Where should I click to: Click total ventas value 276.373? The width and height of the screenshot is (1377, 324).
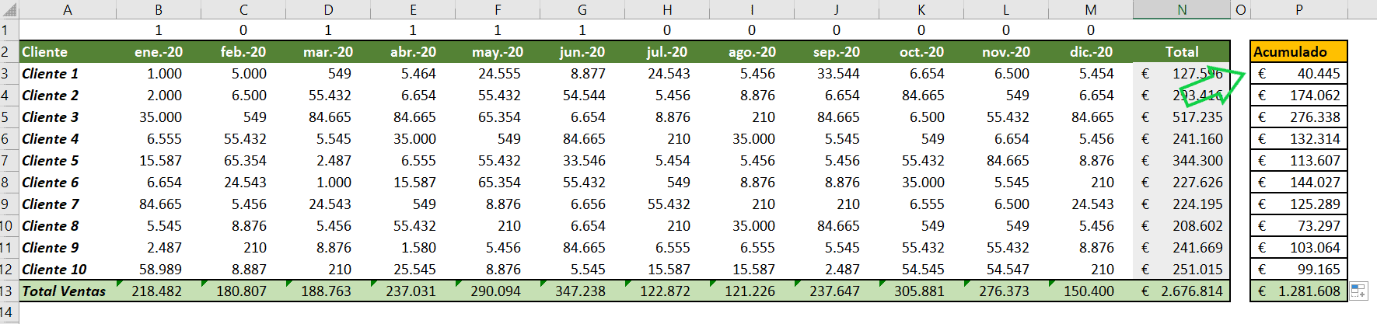[x=1006, y=291]
